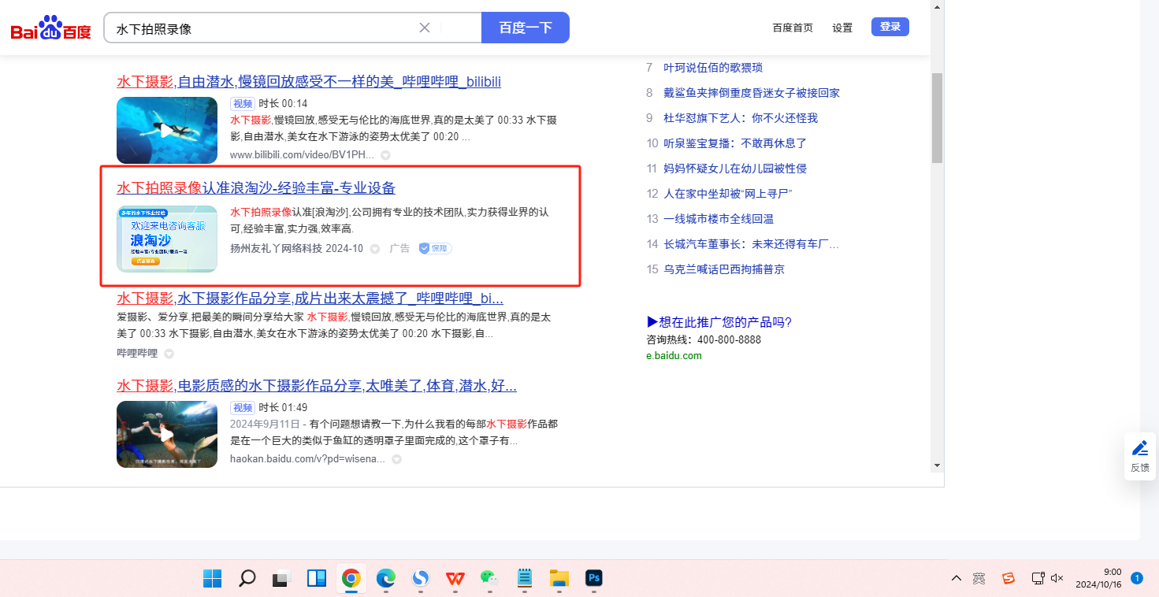
Task: Open Microsoft Edge from the taskbar
Action: click(x=385, y=579)
